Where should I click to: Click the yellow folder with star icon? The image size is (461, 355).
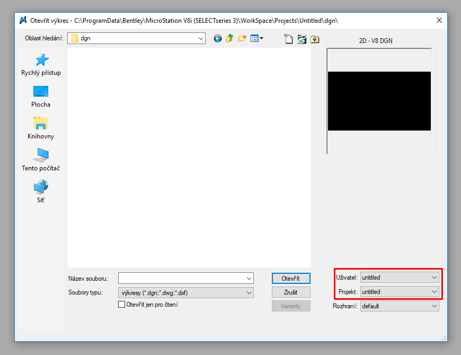(315, 39)
